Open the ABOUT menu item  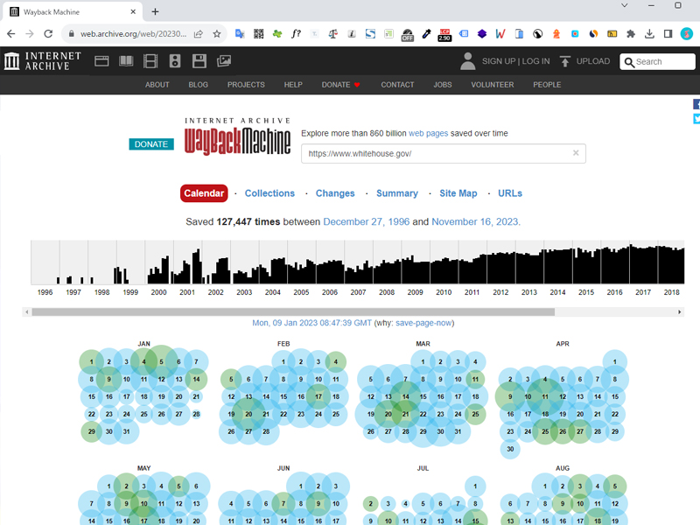(157, 85)
